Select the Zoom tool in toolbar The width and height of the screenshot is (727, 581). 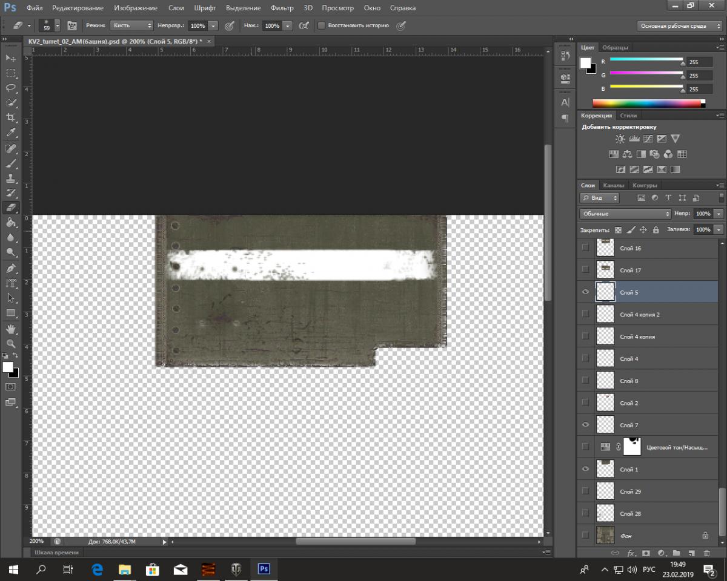click(x=11, y=343)
